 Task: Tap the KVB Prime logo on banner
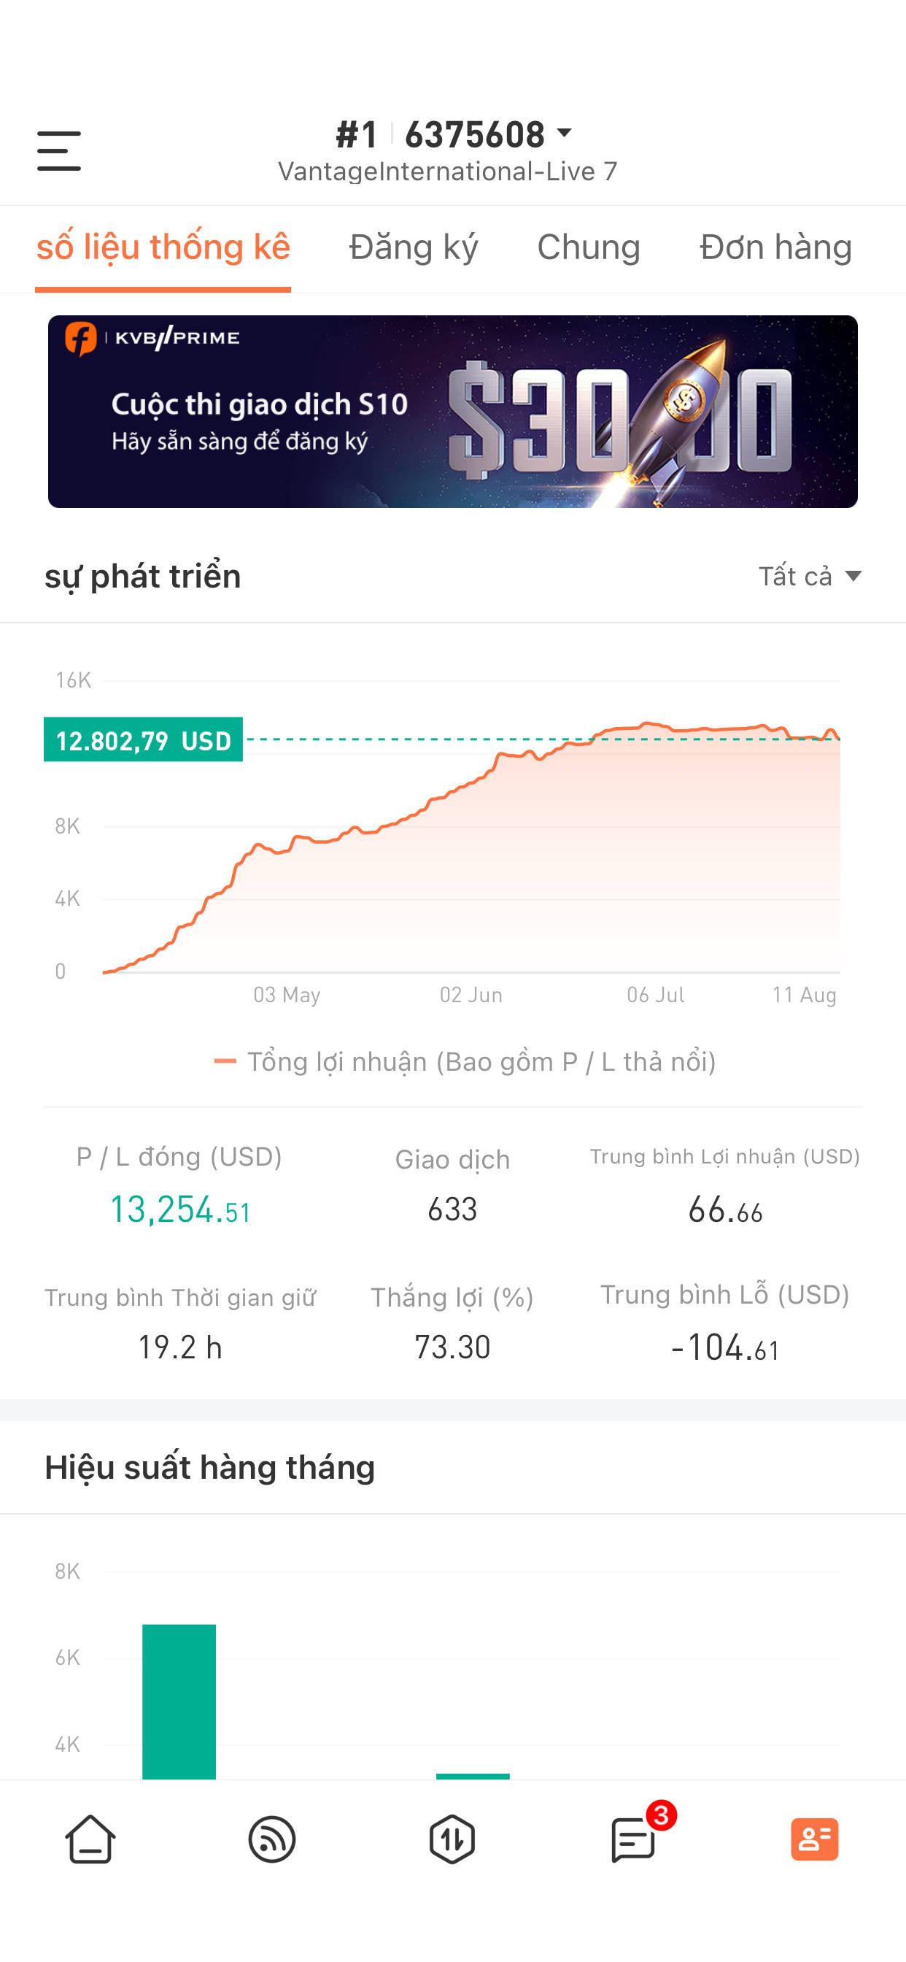[x=152, y=338]
